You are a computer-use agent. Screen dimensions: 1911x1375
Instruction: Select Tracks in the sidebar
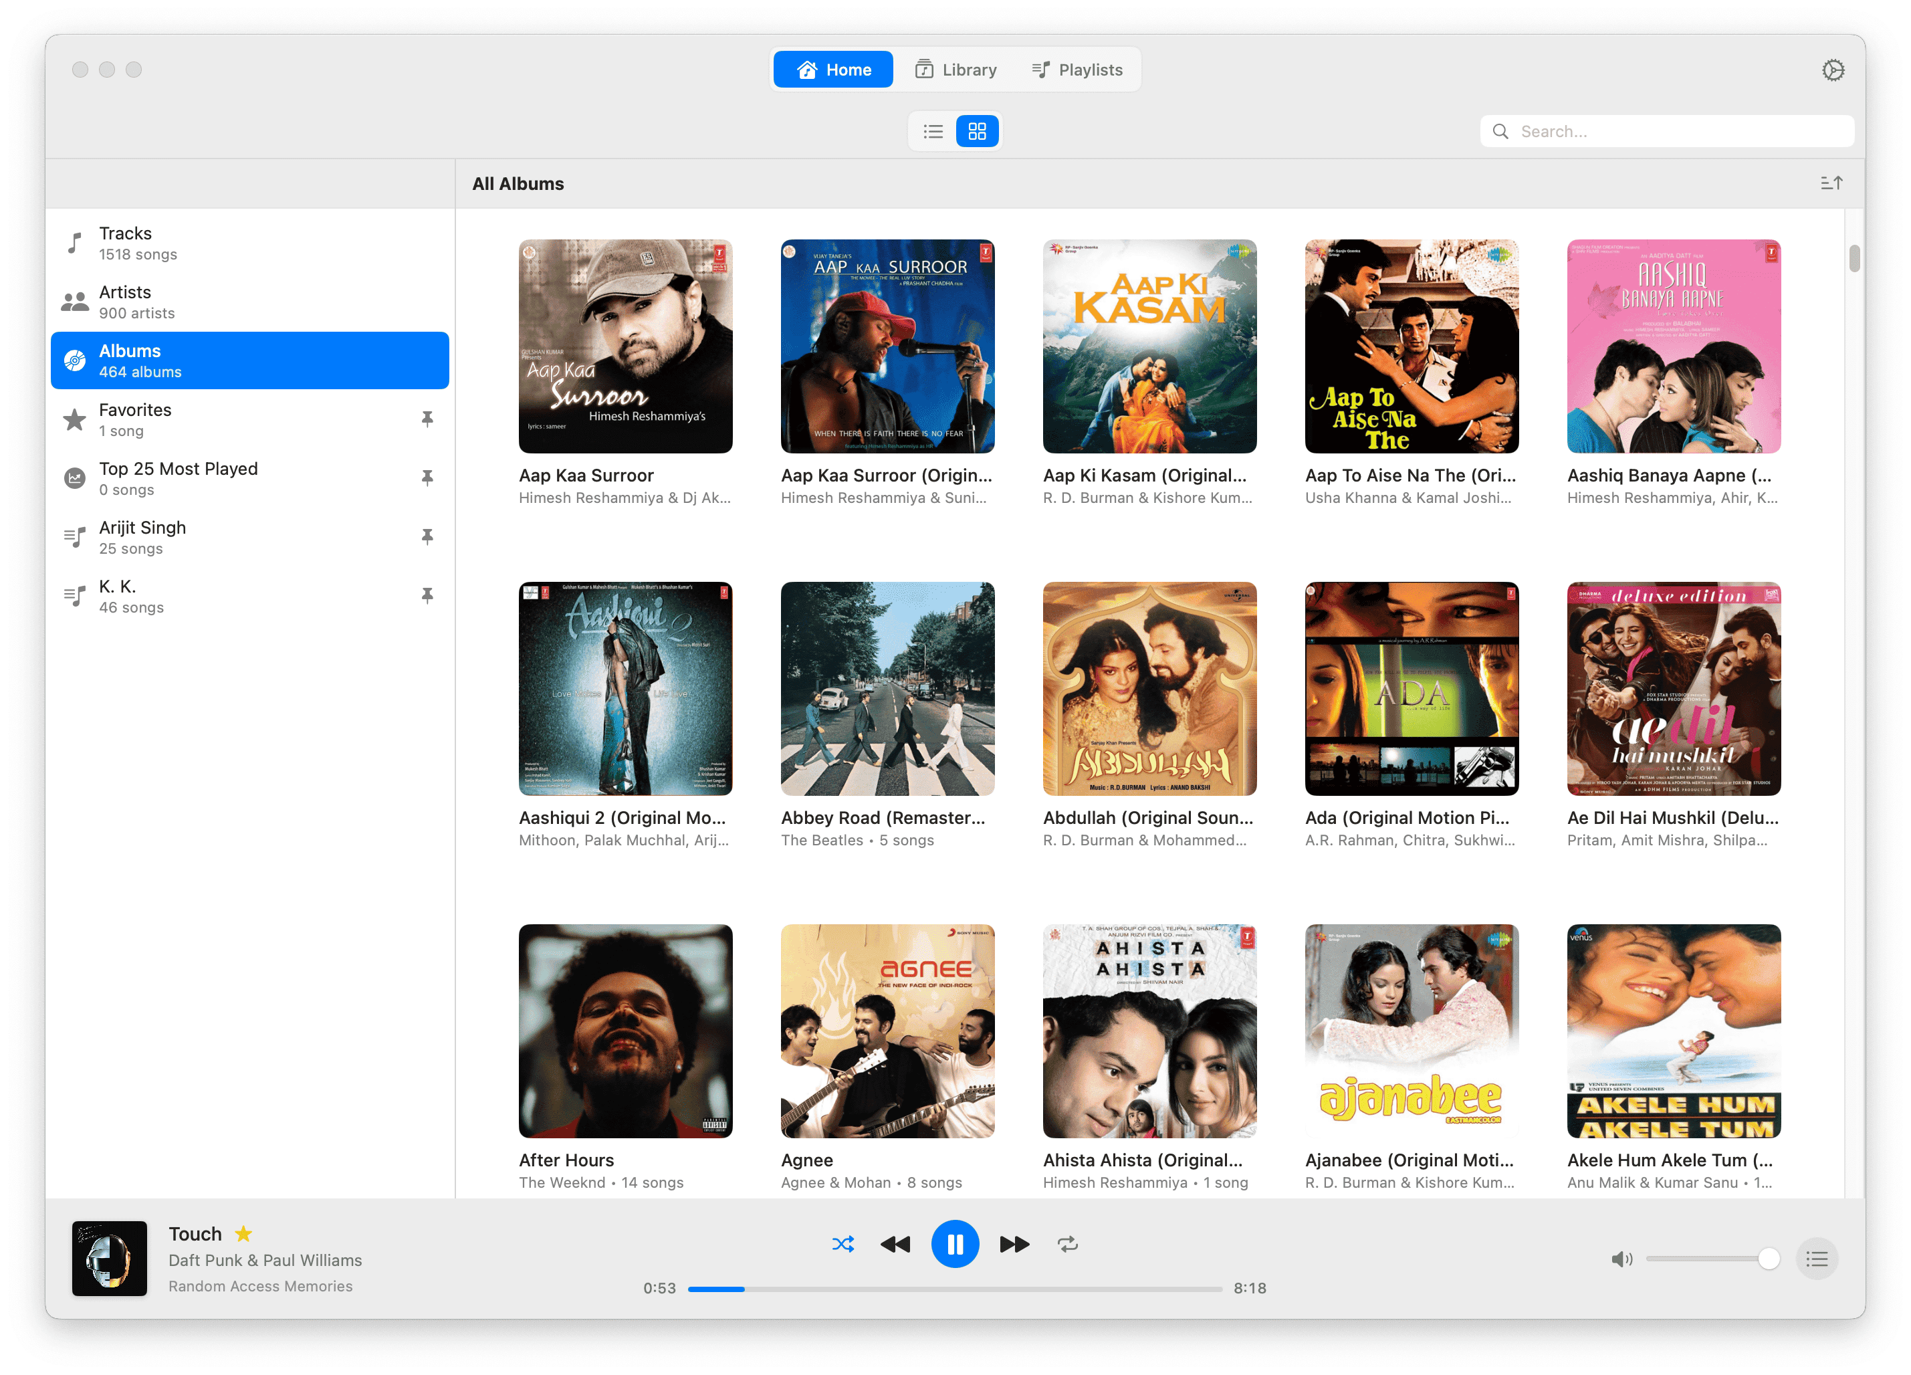coord(249,243)
